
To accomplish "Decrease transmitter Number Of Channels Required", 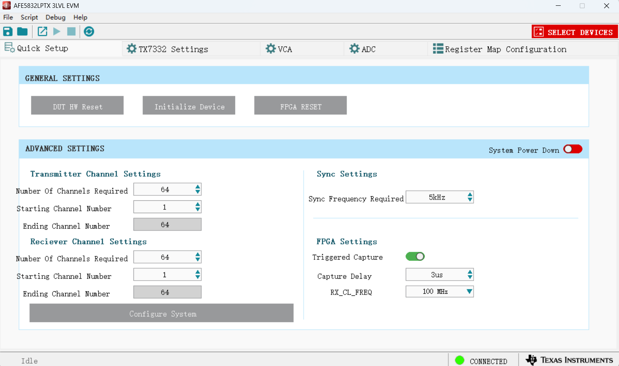I will click(198, 192).
